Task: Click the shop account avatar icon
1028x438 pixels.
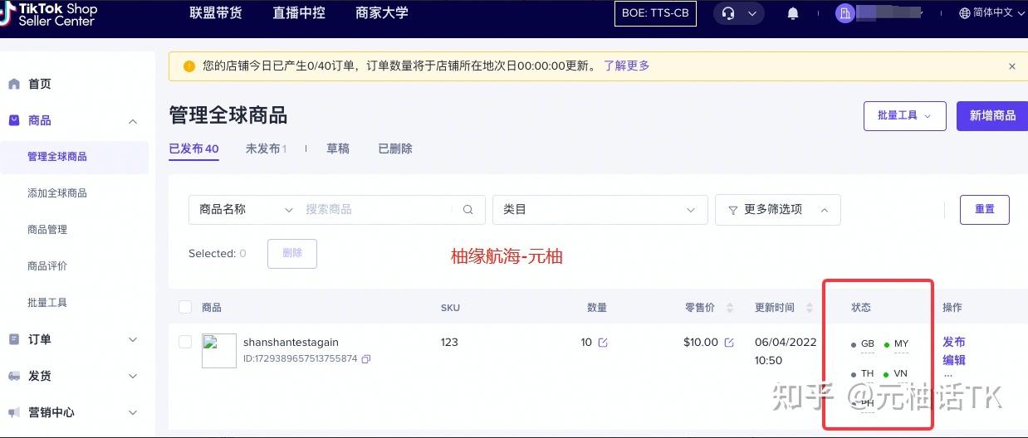Action: click(845, 13)
